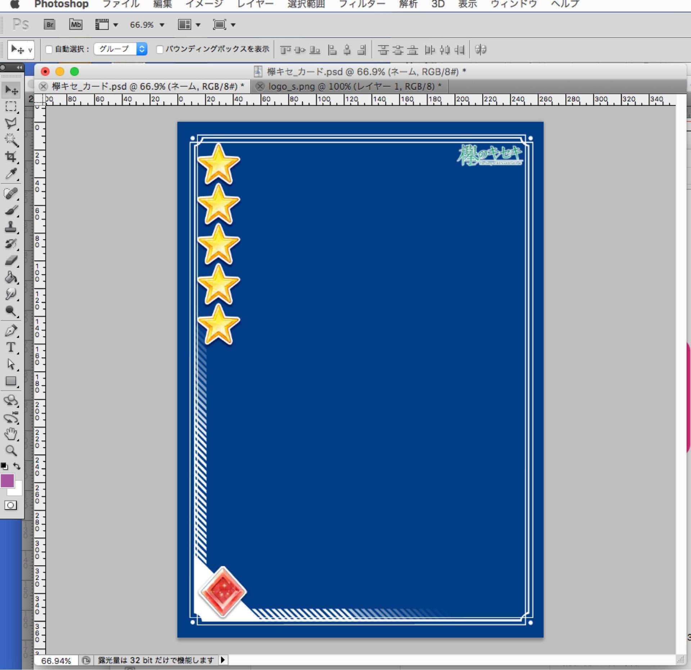Select the Type tool
Screen dimensions: 691x670
[11, 347]
